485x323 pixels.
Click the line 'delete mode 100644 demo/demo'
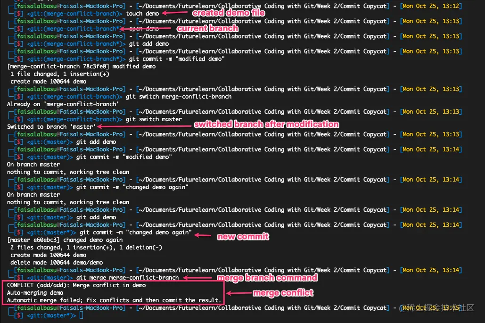tap(56, 262)
